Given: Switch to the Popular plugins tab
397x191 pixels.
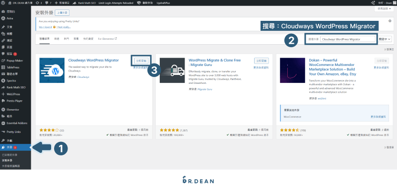Looking at the screenshot, I should [66, 39].
